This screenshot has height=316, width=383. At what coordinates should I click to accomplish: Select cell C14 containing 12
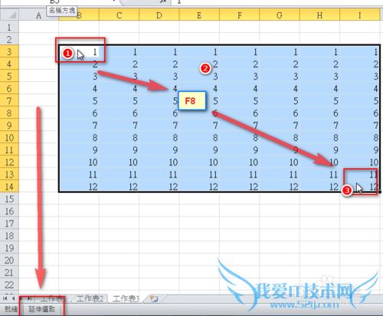click(119, 187)
